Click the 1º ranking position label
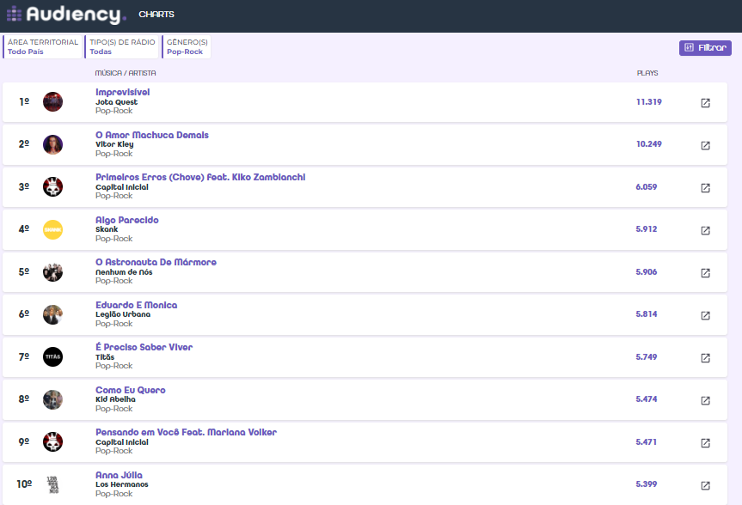 coord(24,101)
